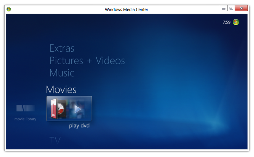Select the Movies category heading
The image size is (254, 157).
[x=61, y=89]
